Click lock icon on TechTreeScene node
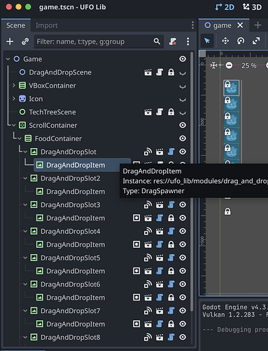This screenshot has height=351, width=268. pos(171,112)
